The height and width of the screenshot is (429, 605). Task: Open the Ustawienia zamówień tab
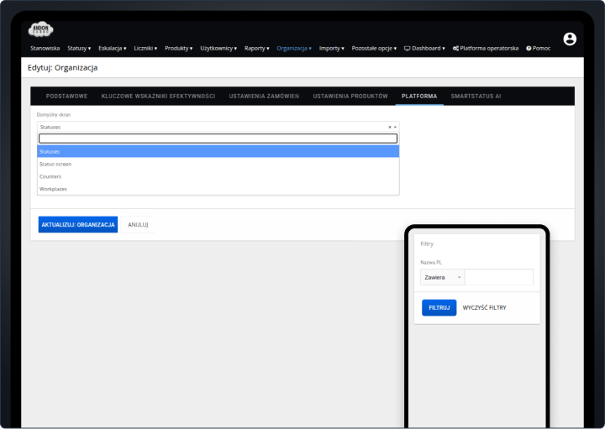coord(264,96)
